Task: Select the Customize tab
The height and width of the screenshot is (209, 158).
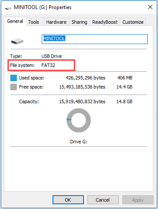Action: click(133, 22)
